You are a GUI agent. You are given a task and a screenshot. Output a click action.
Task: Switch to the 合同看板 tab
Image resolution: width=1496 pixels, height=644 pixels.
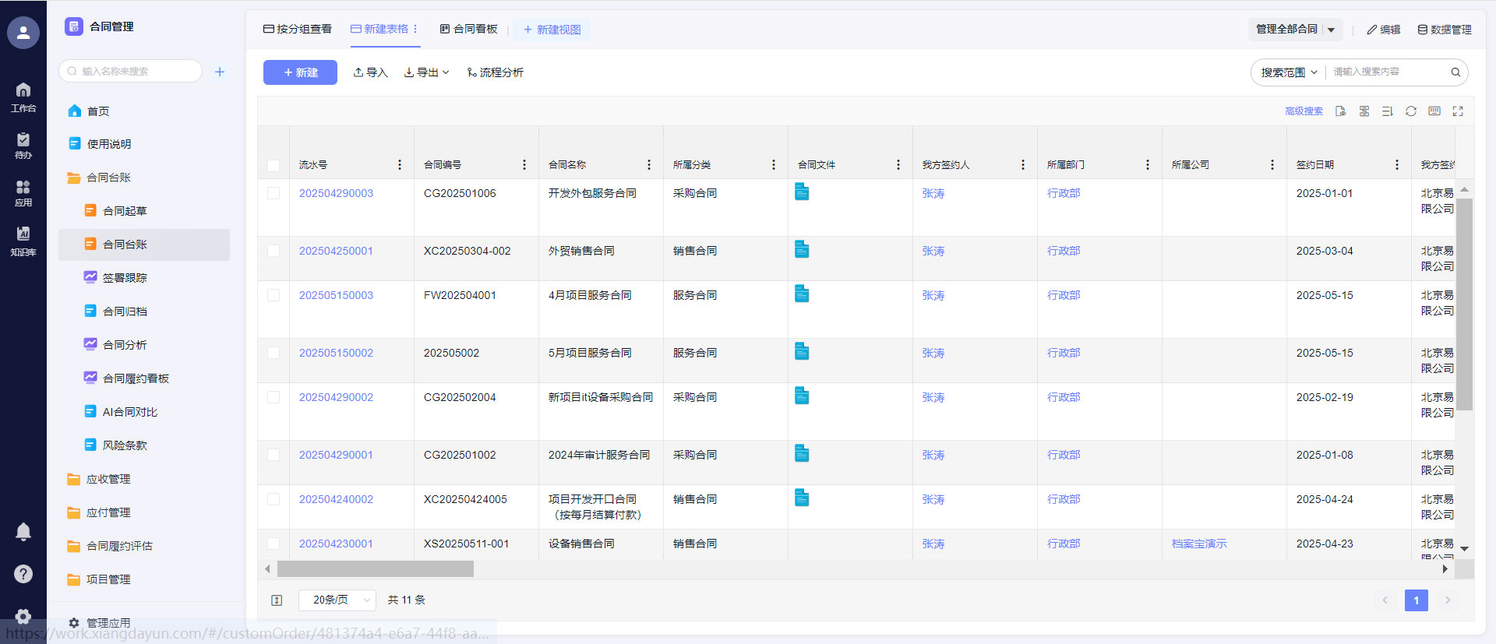coord(468,30)
